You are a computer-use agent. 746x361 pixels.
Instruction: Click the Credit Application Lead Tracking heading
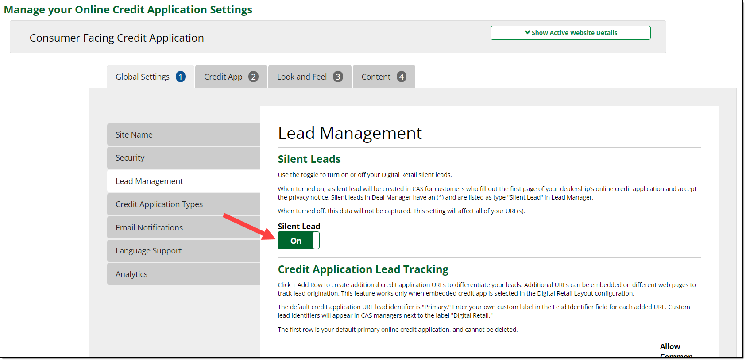pyautogui.click(x=363, y=269)
